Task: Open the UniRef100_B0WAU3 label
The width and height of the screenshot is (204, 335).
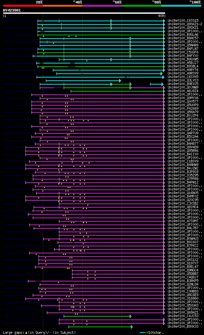Action: tap(183, 239)
